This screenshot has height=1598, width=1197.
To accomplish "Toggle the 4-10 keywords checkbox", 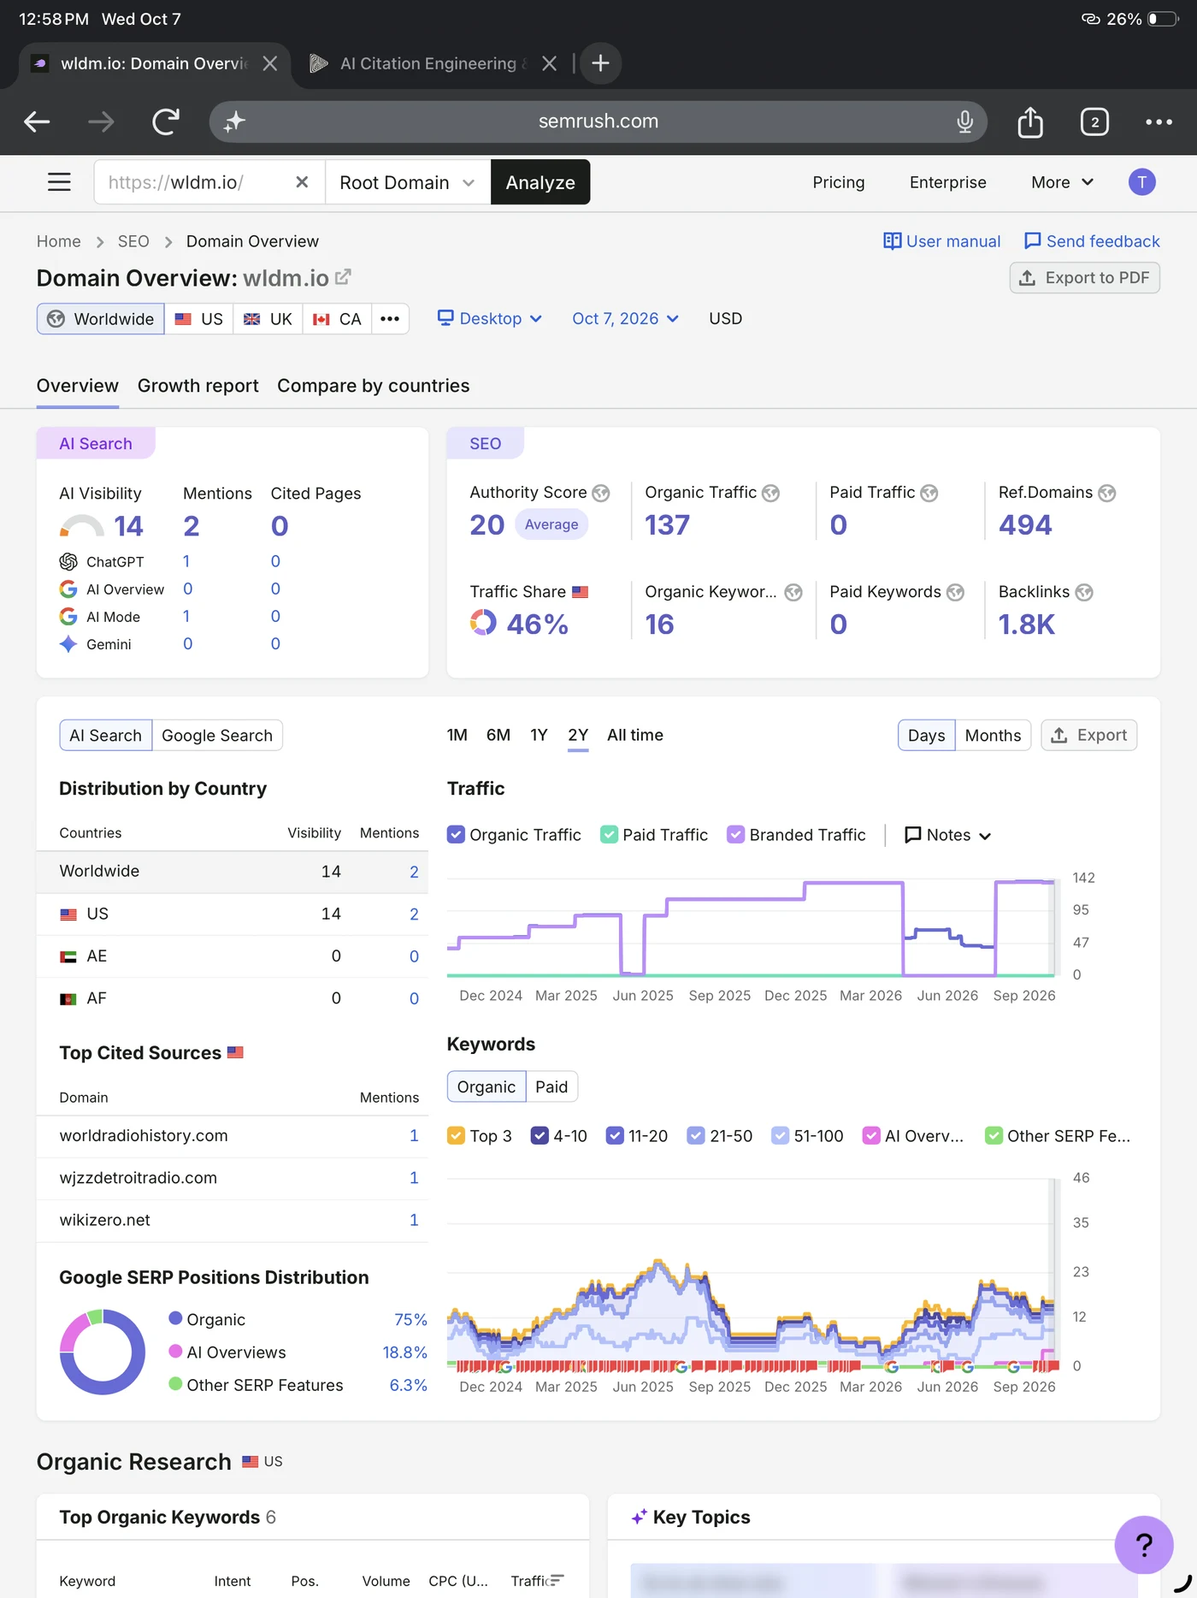I will pyautogui.click(x=540, y=1135).
